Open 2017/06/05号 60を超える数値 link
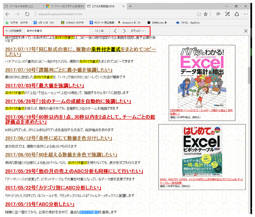Viewport: 255px width, 217px height. (61, 155)
